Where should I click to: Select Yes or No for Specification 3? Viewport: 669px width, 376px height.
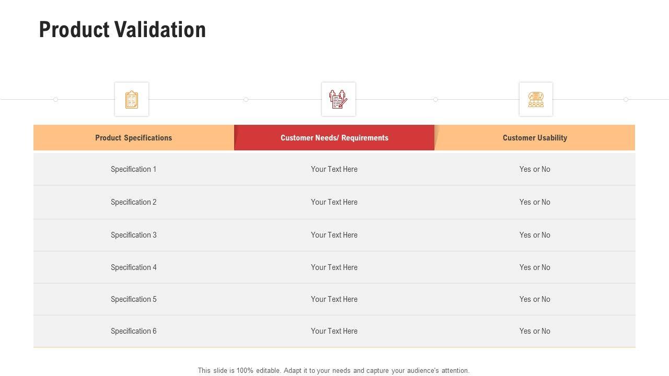(535, 235)
